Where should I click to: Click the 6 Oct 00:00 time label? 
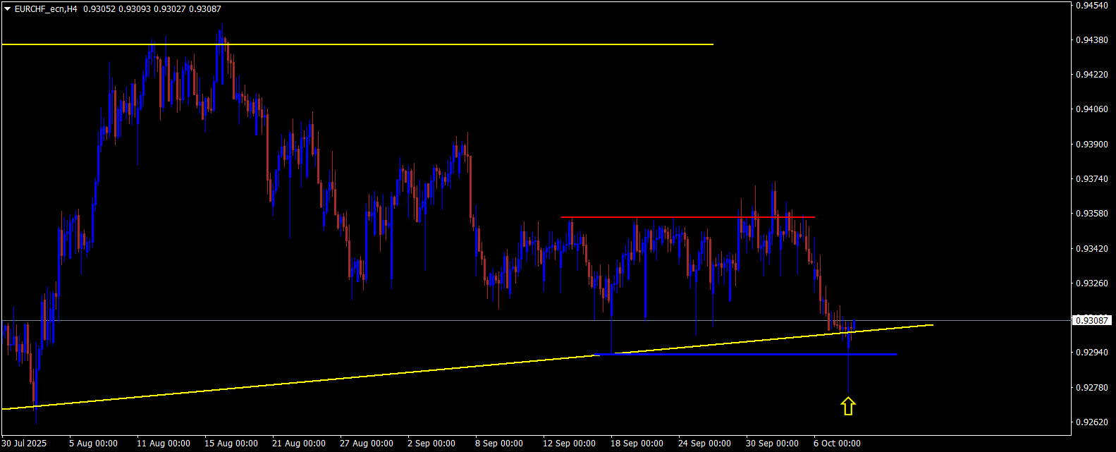[x=838, y=444]
